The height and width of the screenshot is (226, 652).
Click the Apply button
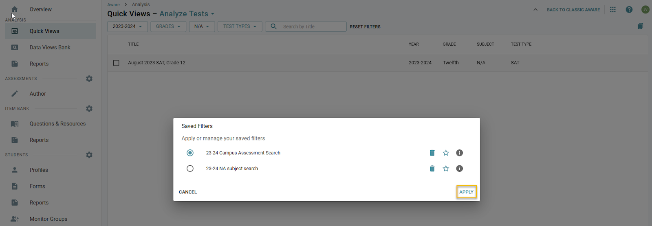click(466, 192)
